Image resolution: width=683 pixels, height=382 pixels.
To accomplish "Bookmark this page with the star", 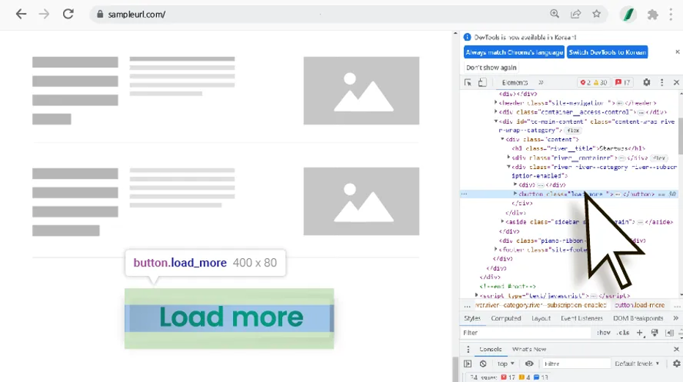I will [x=597, y=14].
